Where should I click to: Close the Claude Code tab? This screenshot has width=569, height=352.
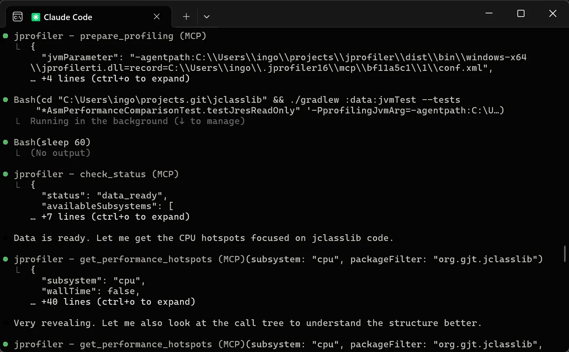156,17
